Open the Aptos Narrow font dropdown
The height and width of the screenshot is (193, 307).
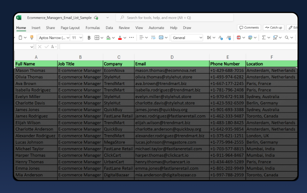tap(68, 38)
